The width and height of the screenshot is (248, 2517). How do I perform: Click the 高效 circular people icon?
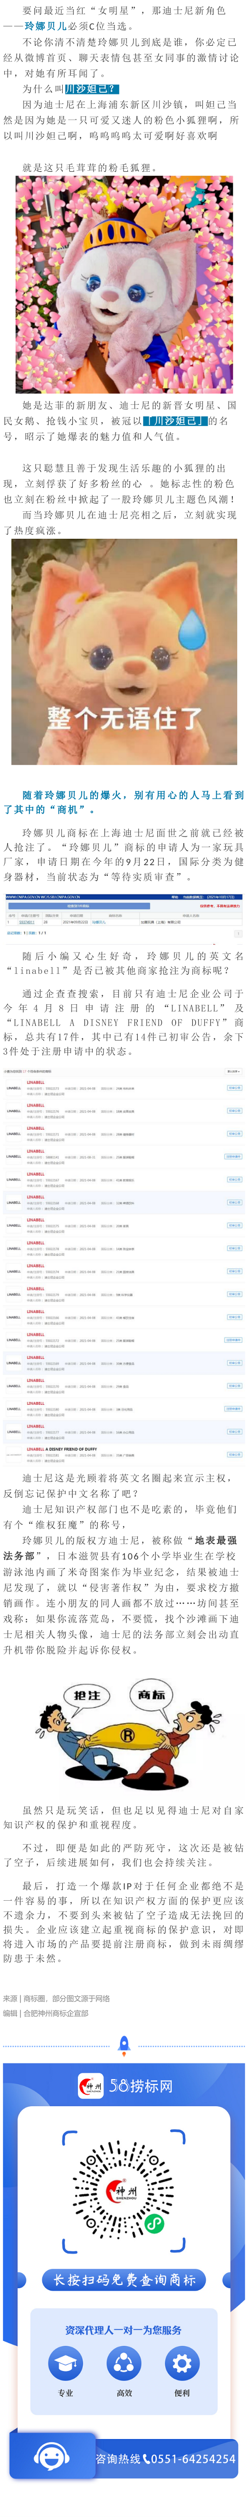(x=124, y=2363)
